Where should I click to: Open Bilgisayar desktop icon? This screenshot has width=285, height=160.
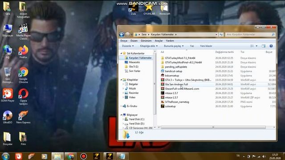[x=8, y=31]
